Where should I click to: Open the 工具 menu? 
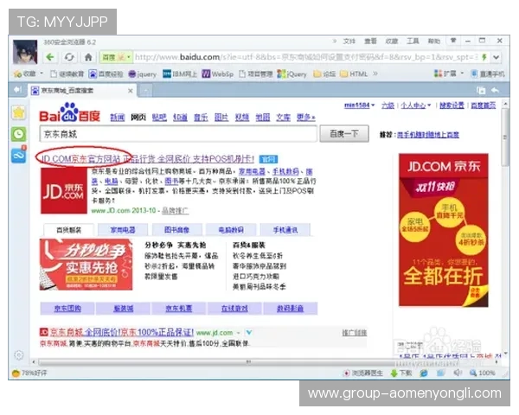point(413,41)
